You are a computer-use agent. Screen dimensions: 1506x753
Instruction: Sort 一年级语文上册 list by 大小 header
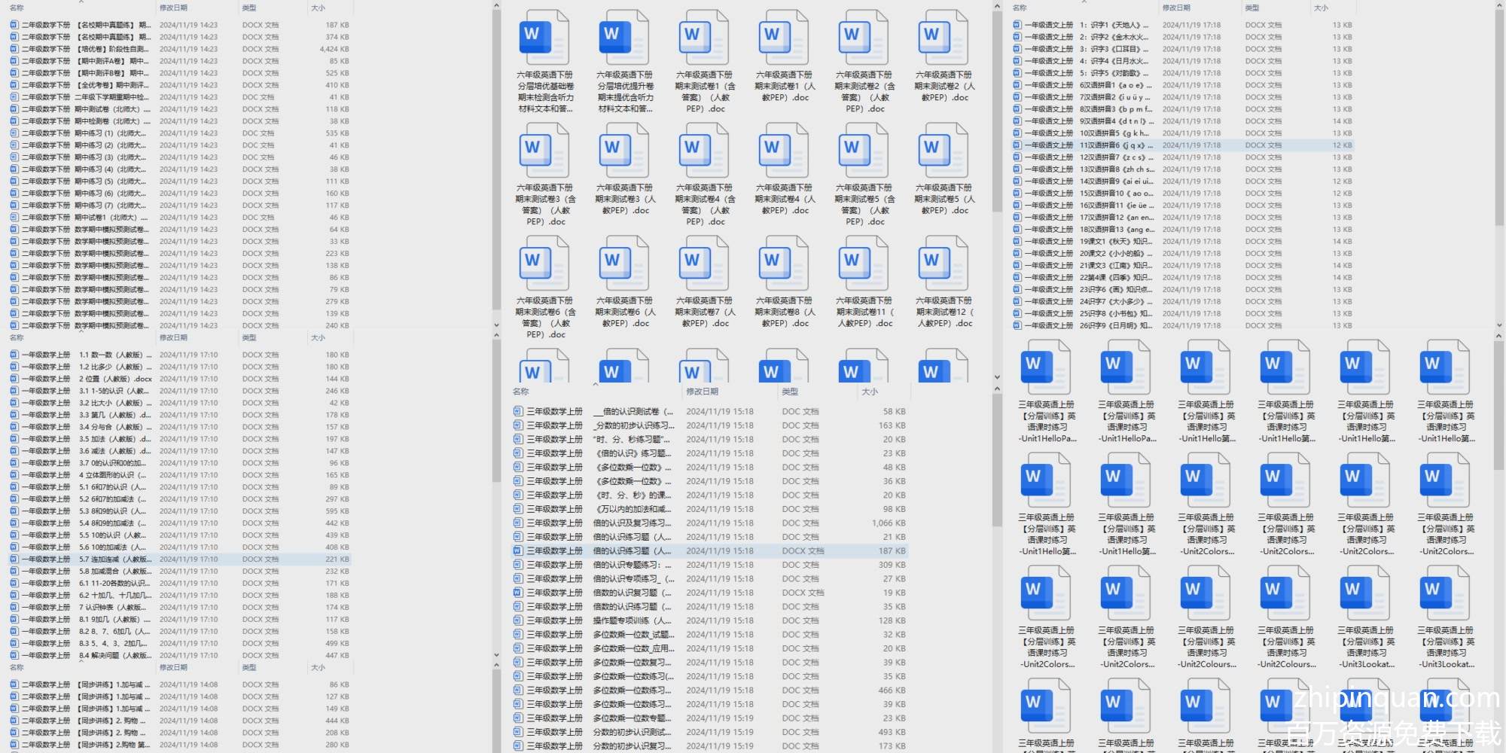click(1321, 8)
